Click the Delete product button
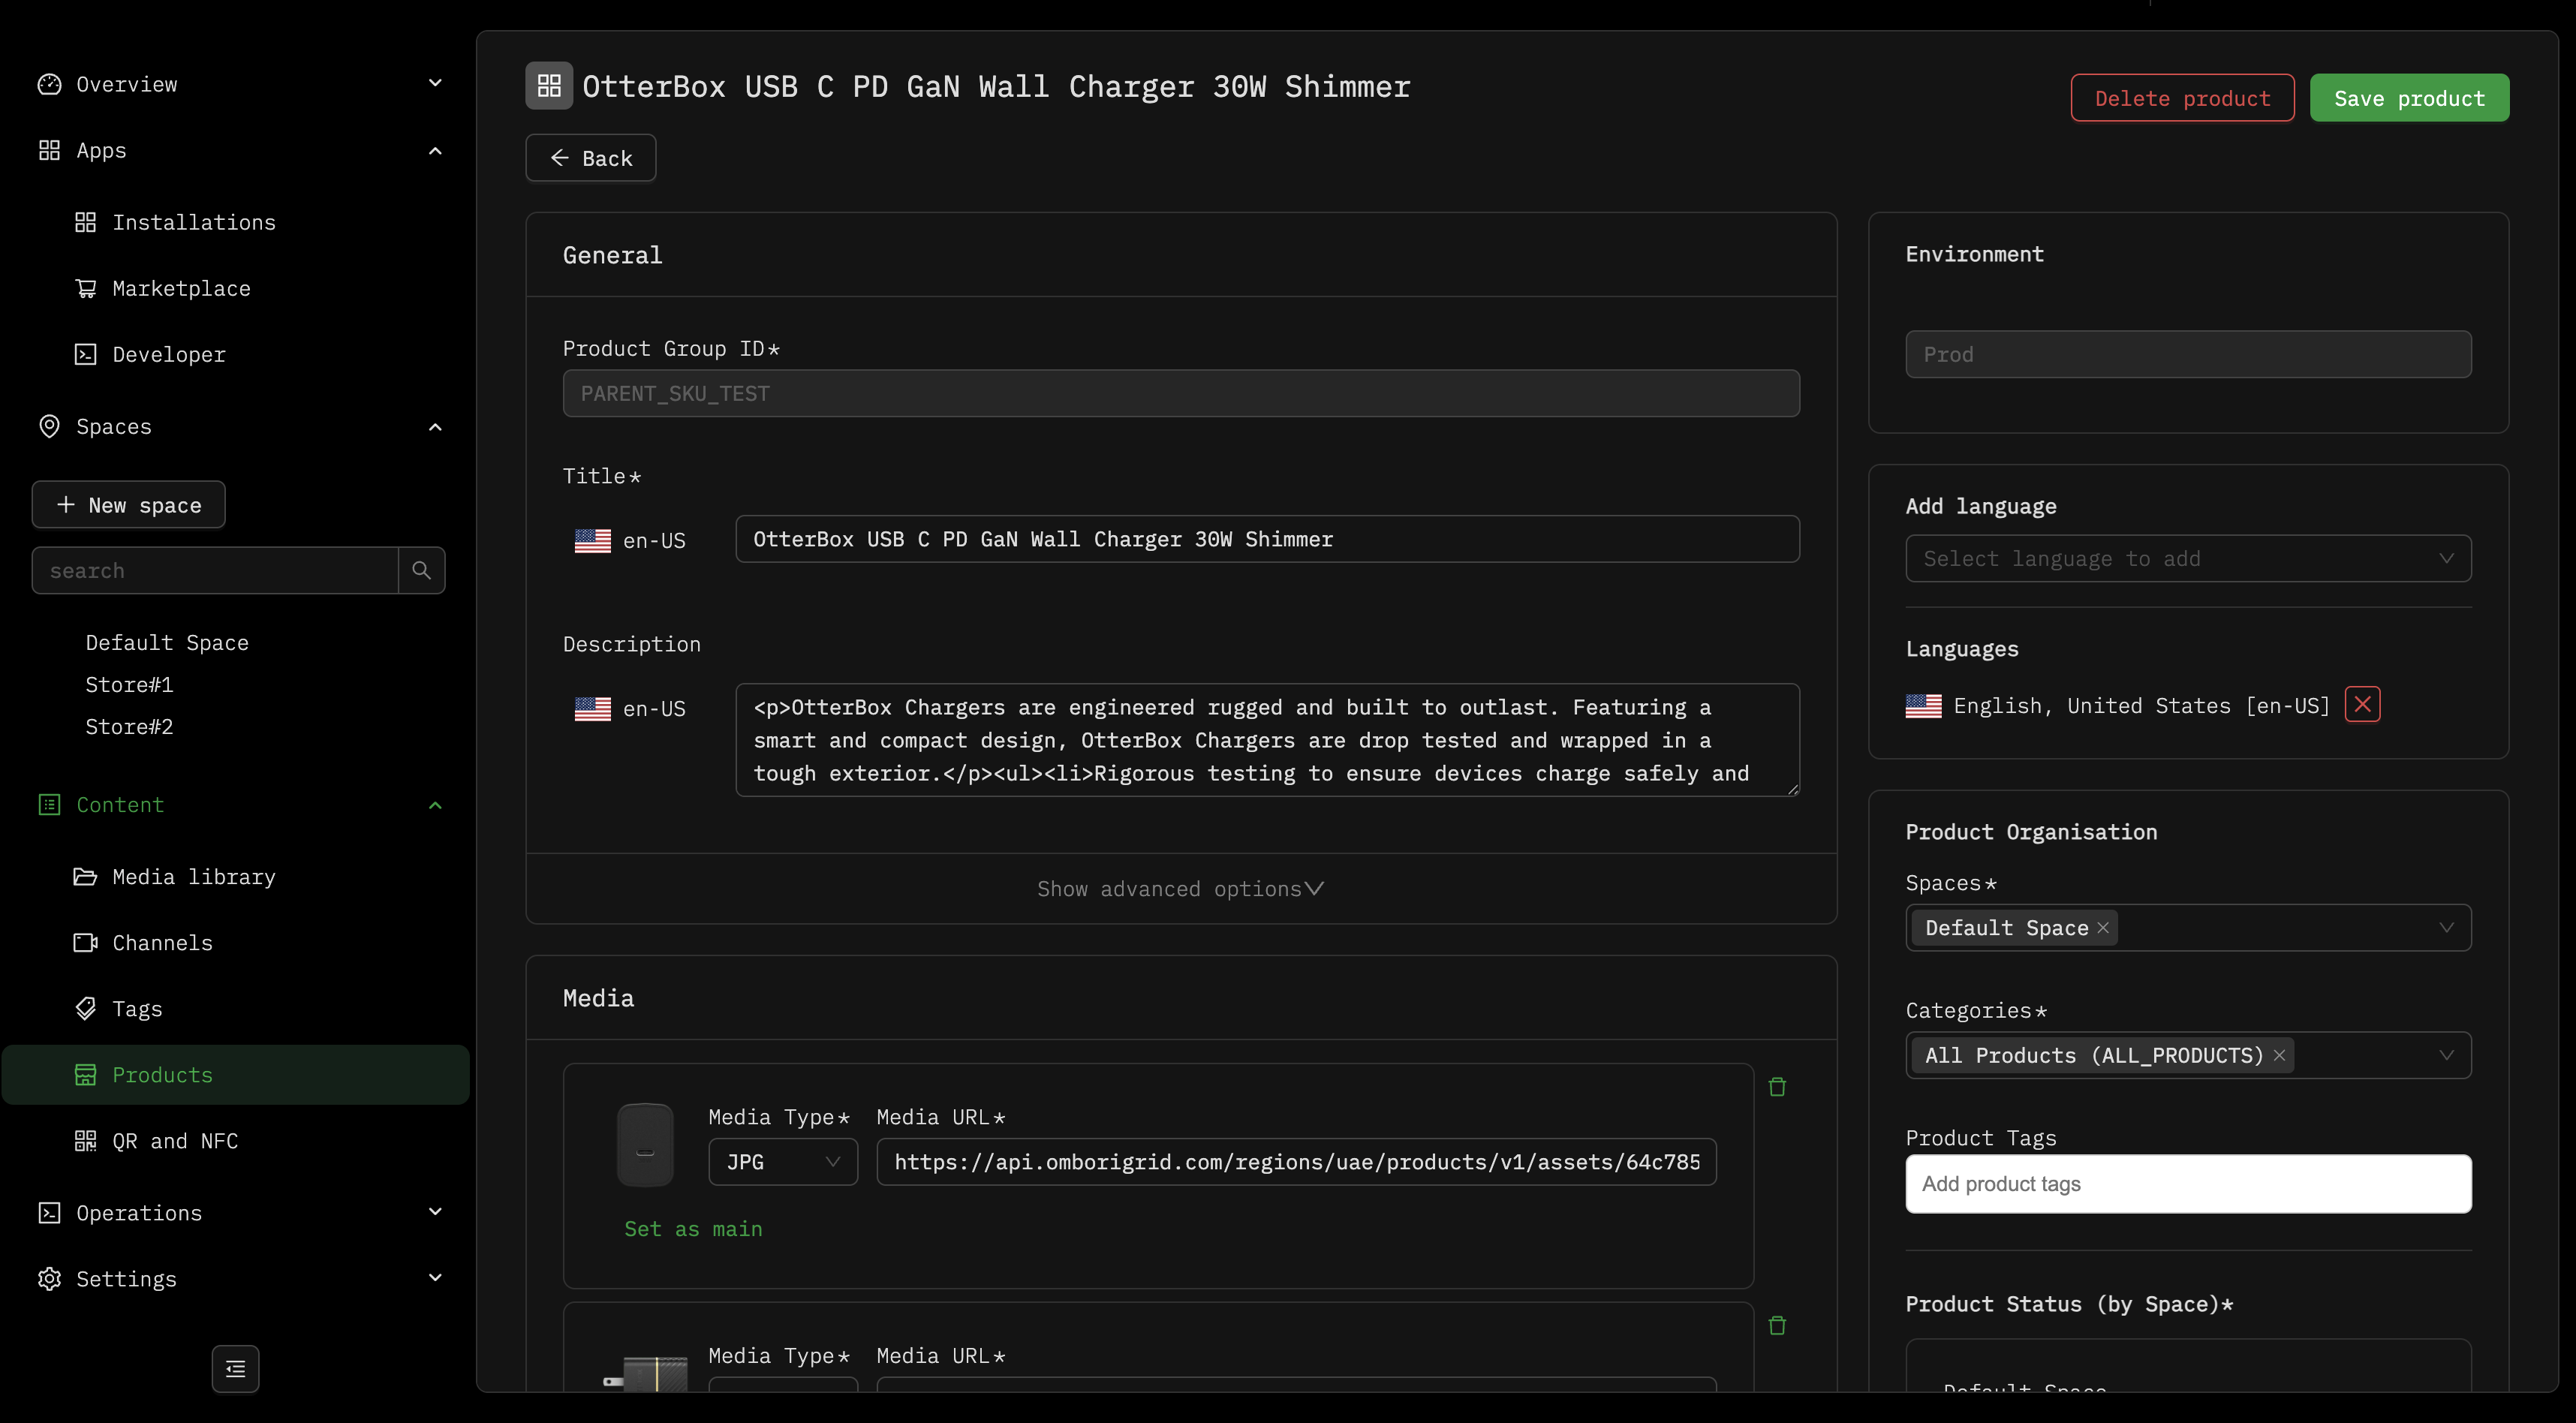2576x1423 pixels. point(2182,98)
